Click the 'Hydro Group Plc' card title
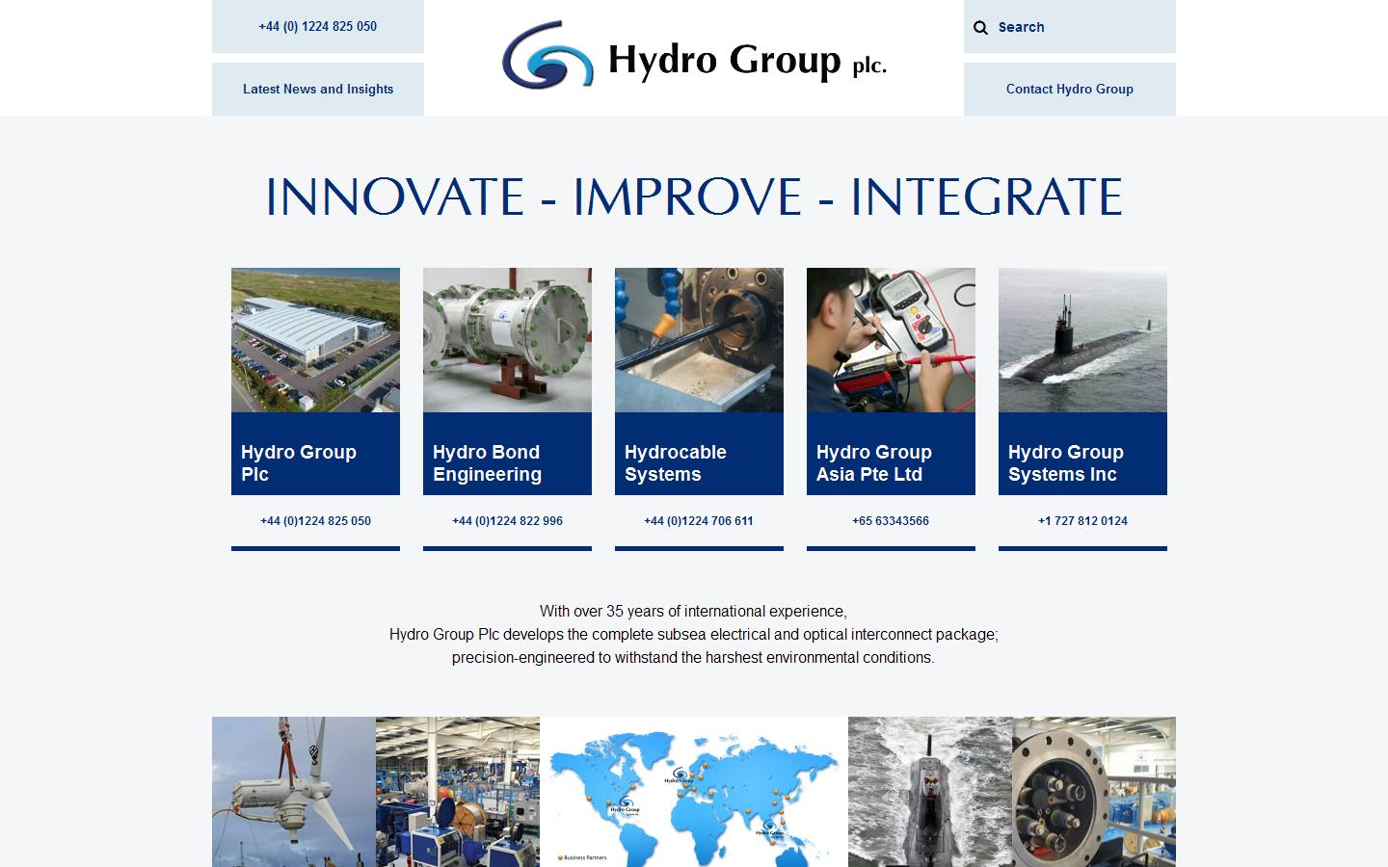The width and height of the screenshot is (1388, 867). (x=297, y=463)
